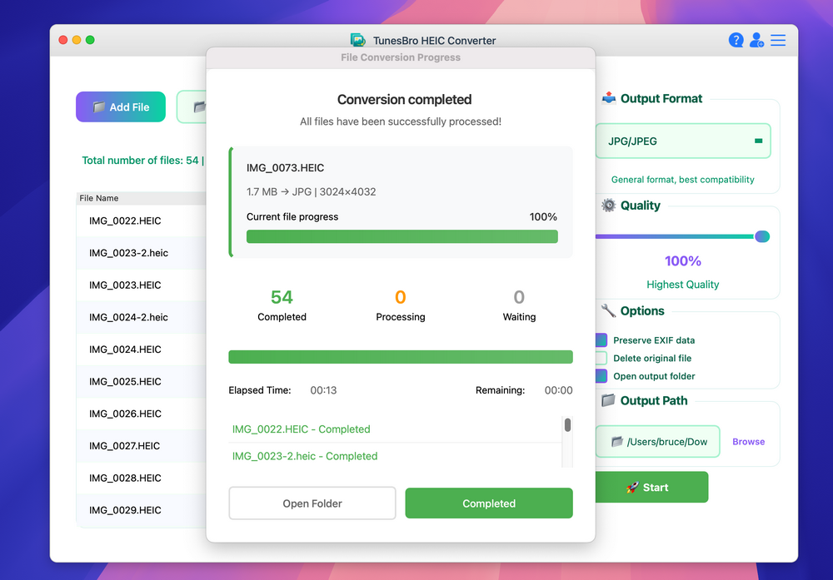Click the 54 Completed counter

[x=282, y=305]
